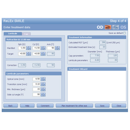130x130 pixels.
Task: Go Back to the previous step
Action: tap(11, 106)
